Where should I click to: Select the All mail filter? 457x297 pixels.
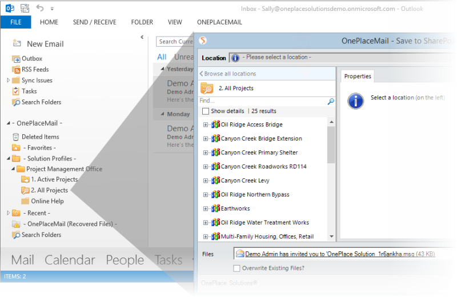pyautogui.click(x=162, y=57)
